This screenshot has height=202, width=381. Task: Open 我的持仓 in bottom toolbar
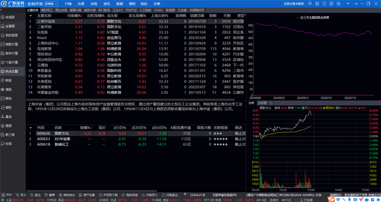click(67, 195)
